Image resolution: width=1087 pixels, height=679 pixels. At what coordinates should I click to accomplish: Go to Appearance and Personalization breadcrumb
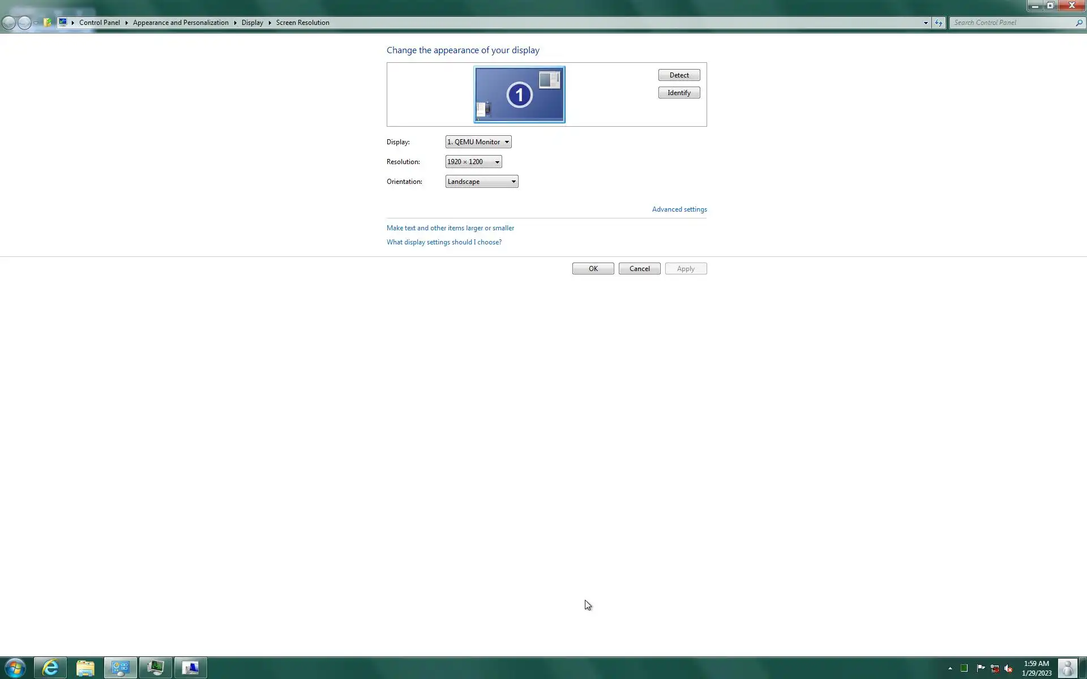[x=181, y=23]
